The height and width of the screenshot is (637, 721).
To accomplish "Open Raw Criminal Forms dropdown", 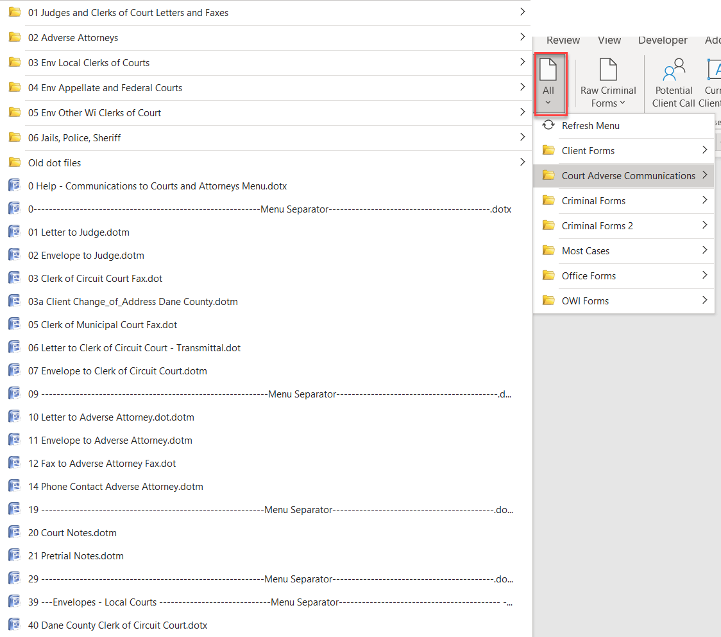I will (608, 83).
